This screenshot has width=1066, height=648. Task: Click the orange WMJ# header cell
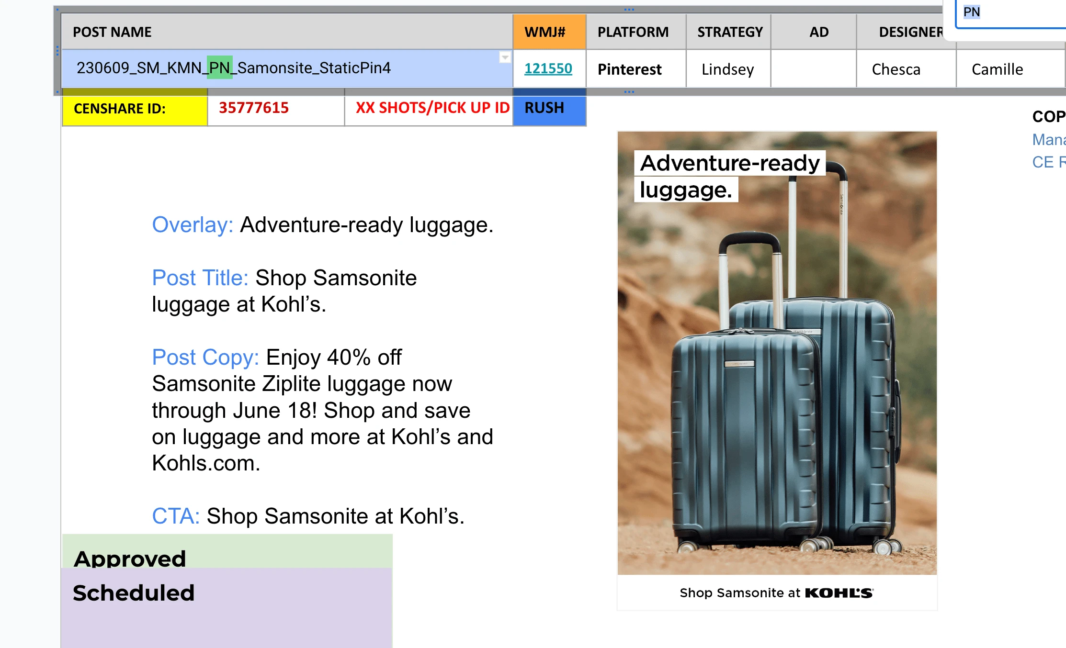point(549,32)
